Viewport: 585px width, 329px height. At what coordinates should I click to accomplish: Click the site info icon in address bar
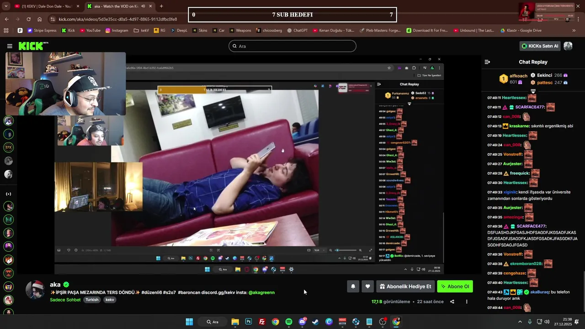click(53, 19)
